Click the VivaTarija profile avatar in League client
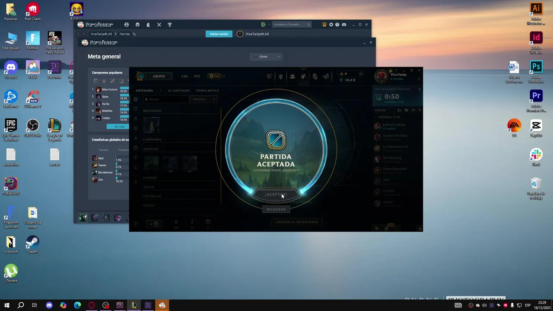The width and height of the screenshot is (553, 311). click(381, 76)
